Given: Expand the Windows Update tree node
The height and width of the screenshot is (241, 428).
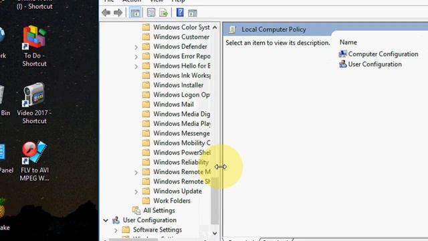Looking at the screenshot, I should pos(136,191).
